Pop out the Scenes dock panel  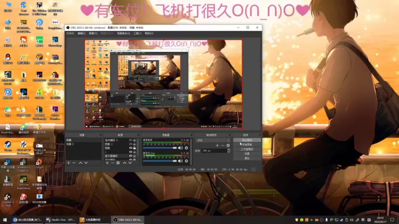click(101, 135)
